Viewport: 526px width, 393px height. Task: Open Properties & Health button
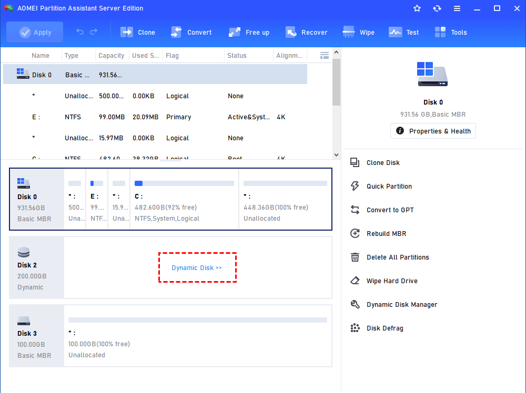pos(433,131)
